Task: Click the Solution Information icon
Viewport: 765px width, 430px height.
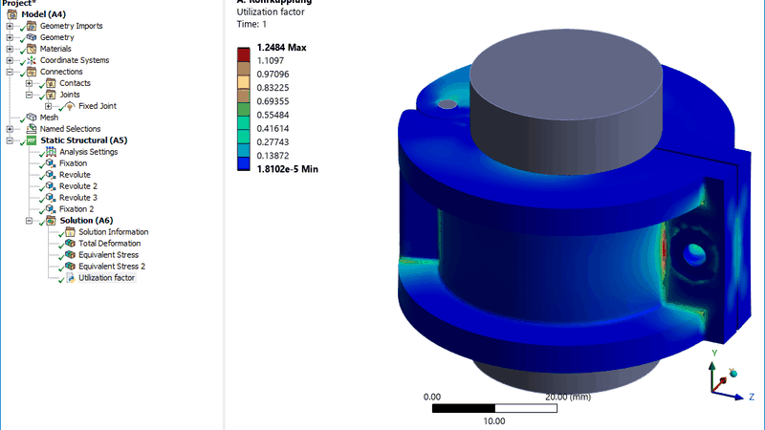Action: (70, 232)
